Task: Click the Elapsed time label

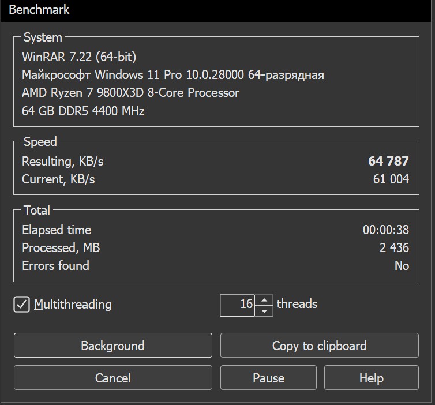Action: tap(57, 230)
